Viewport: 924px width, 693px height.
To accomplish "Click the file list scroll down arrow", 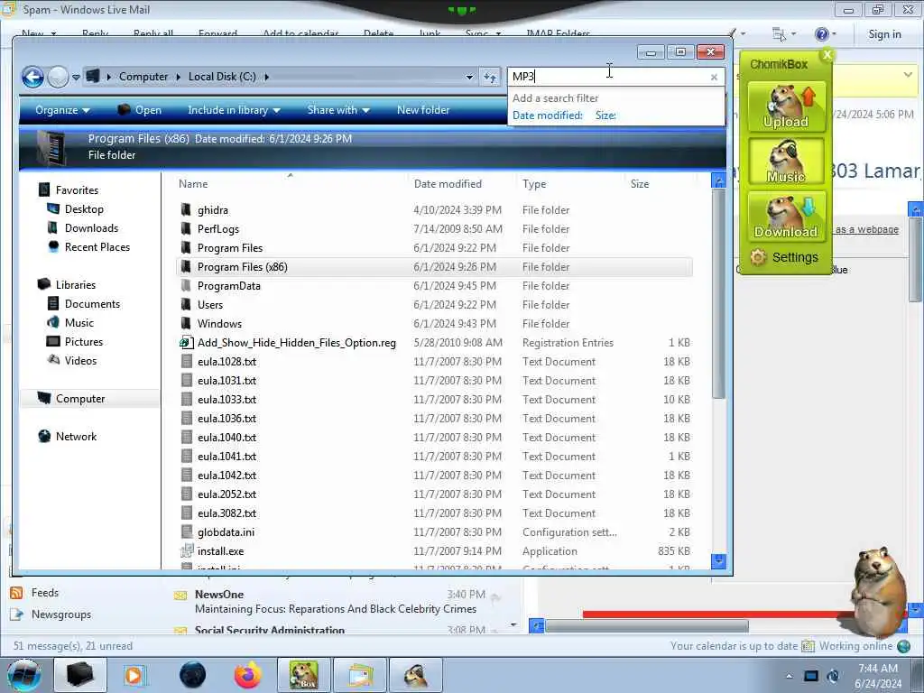I will 718,561.
